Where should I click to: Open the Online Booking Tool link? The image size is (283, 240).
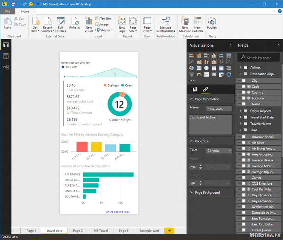(118, 212)
